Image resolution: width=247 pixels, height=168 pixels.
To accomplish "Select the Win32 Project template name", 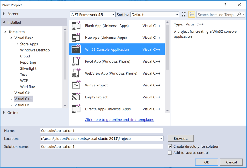I will click(x=96, y=85).
